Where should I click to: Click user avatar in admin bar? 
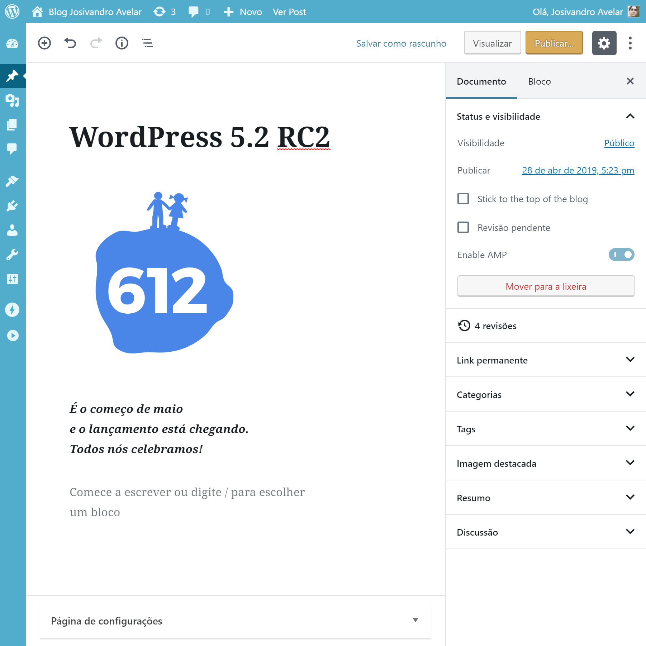click(x=634, y=11)
